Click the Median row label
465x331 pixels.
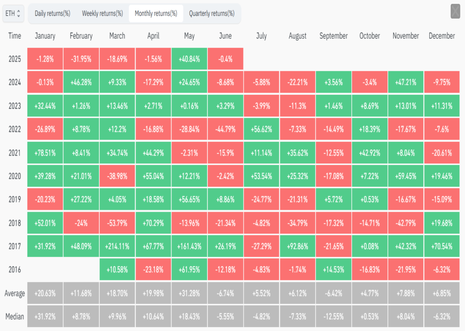pyautogui.click(x=15, y=316)
